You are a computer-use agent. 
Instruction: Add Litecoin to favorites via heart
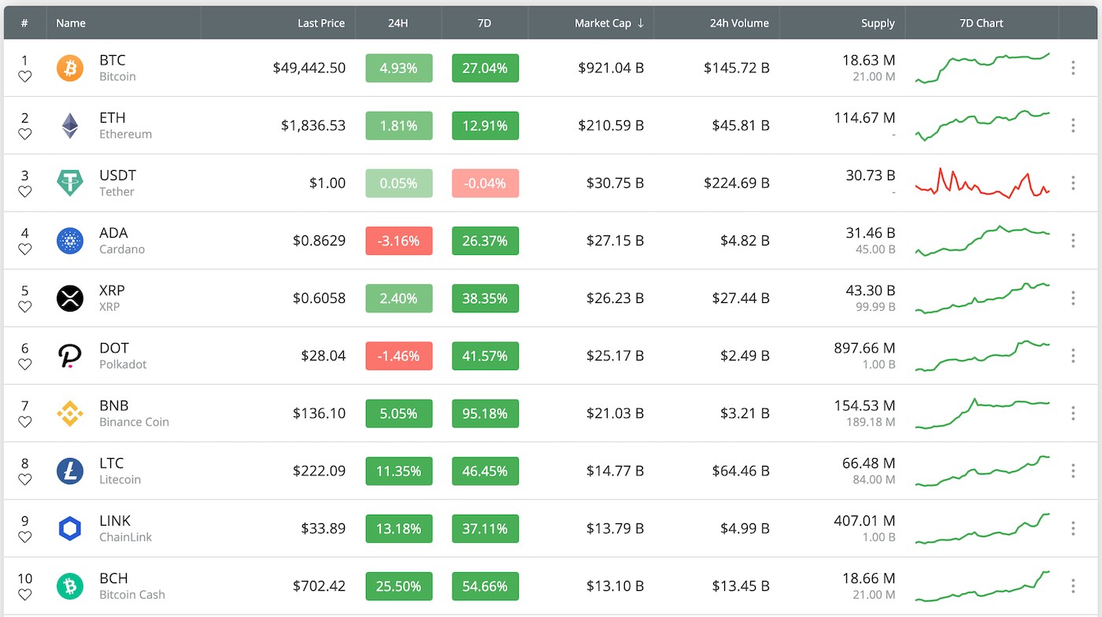coord(25,479)
